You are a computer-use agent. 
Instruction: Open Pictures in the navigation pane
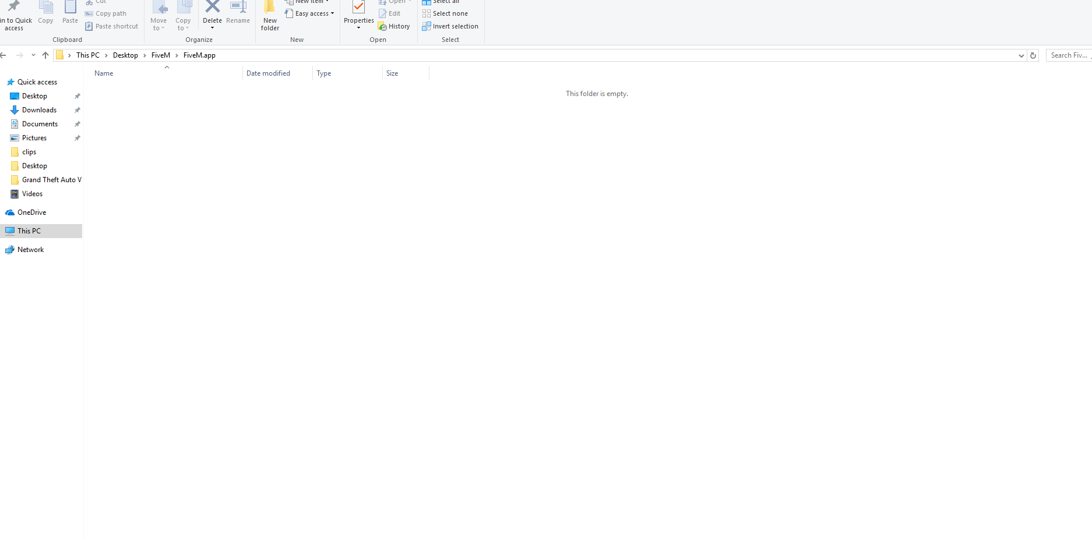[34, 138]
